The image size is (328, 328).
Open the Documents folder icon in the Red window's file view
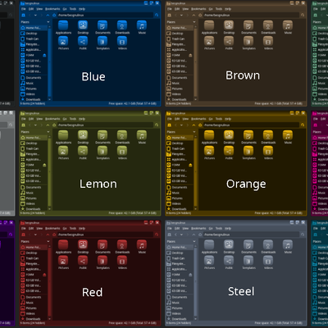pyautogui.click(x=102, y=245)
